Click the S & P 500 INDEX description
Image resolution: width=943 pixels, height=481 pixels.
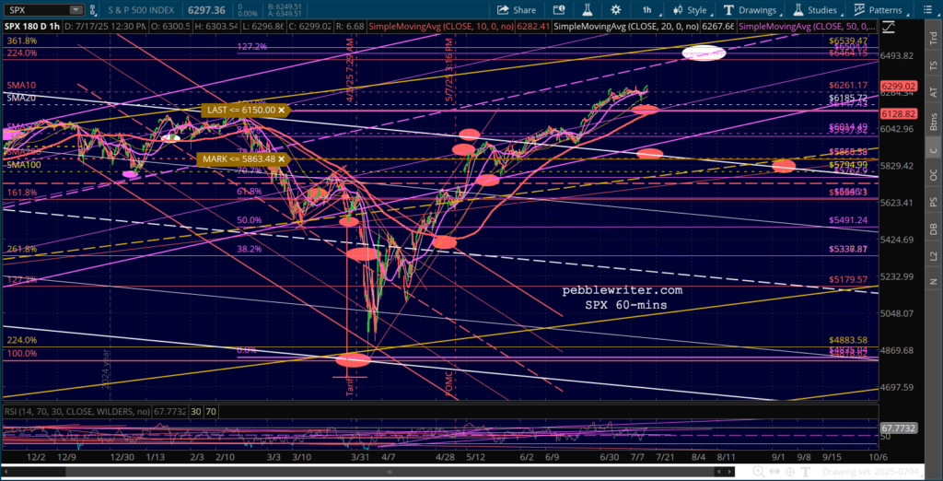[x=139, y=9]
